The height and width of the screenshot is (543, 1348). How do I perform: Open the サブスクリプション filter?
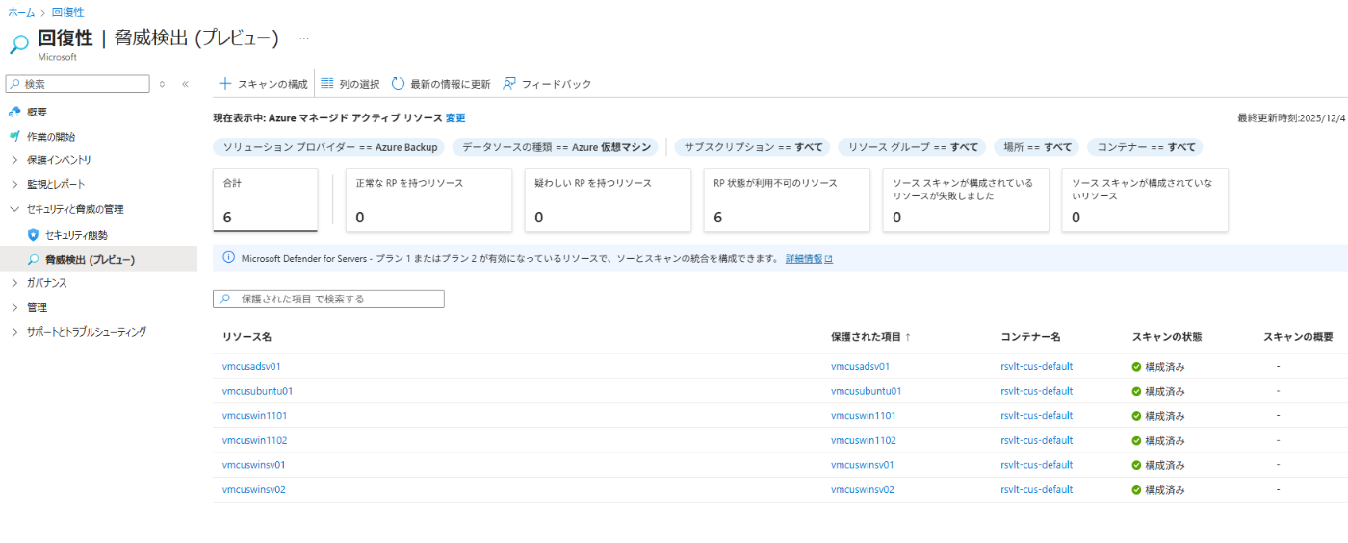pos(753,147)
